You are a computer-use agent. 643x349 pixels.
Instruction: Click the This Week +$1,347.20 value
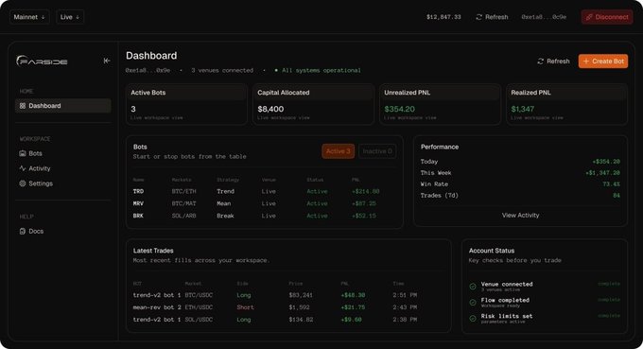click(602, 173)
